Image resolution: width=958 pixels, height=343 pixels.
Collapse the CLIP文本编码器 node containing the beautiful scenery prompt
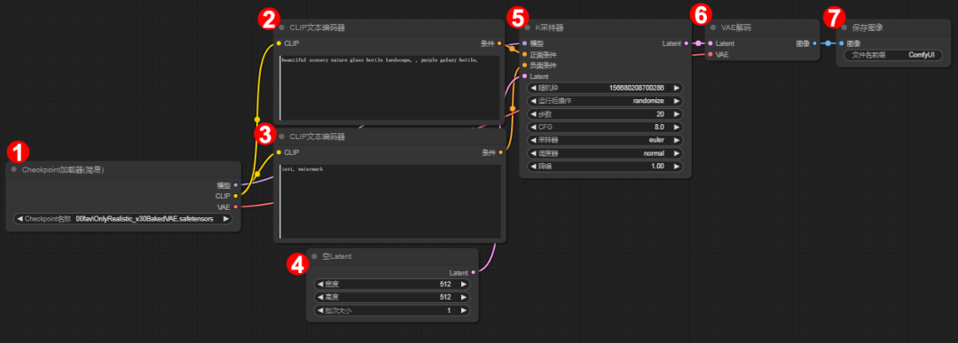(282, 27)
